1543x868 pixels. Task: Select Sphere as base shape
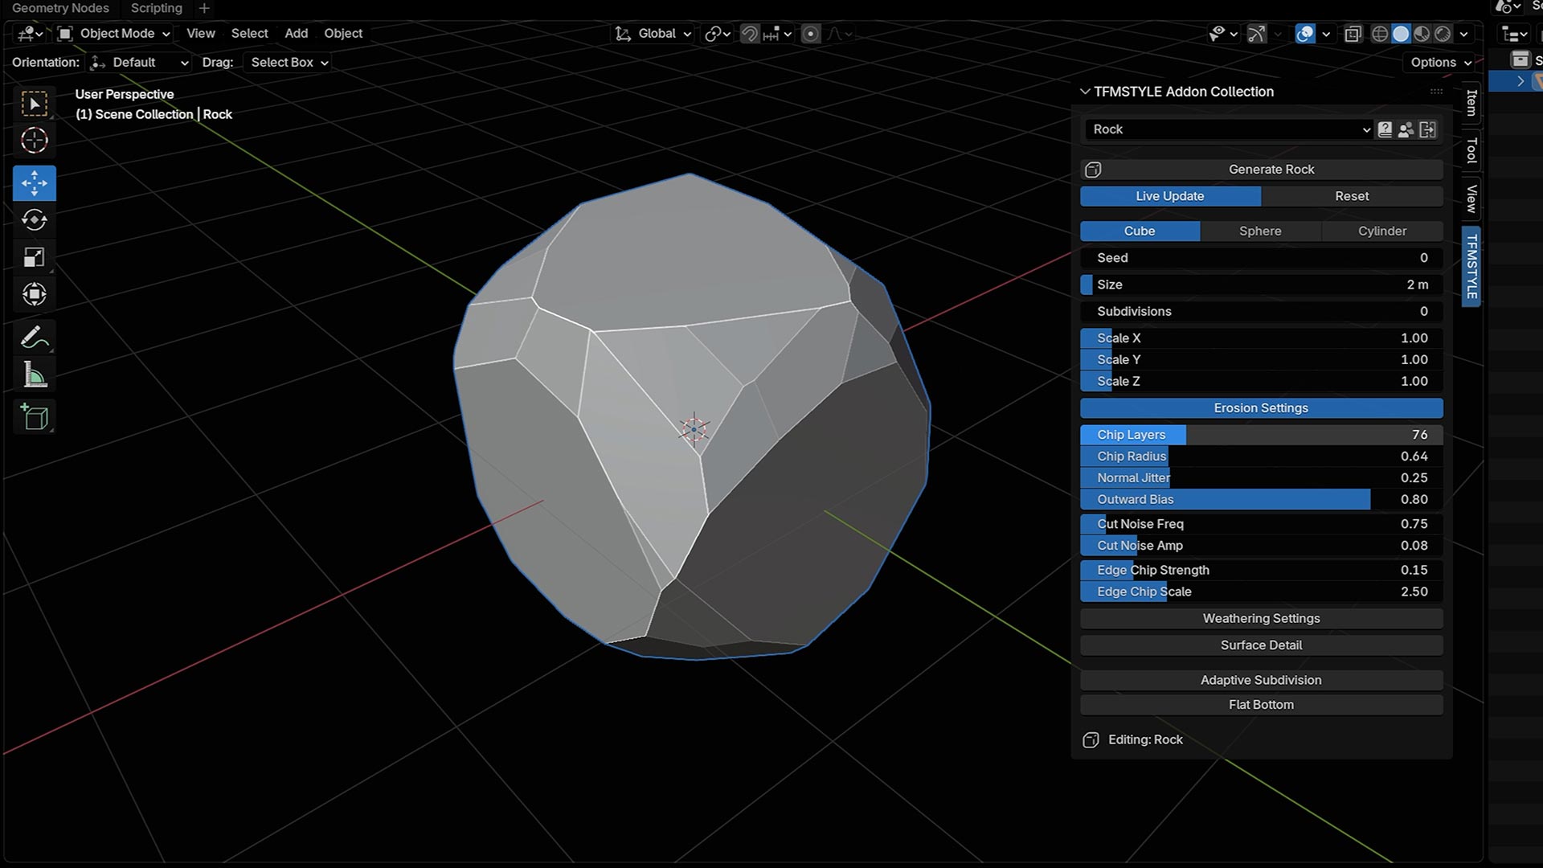pyautogui.click(x=1259, y=231)
